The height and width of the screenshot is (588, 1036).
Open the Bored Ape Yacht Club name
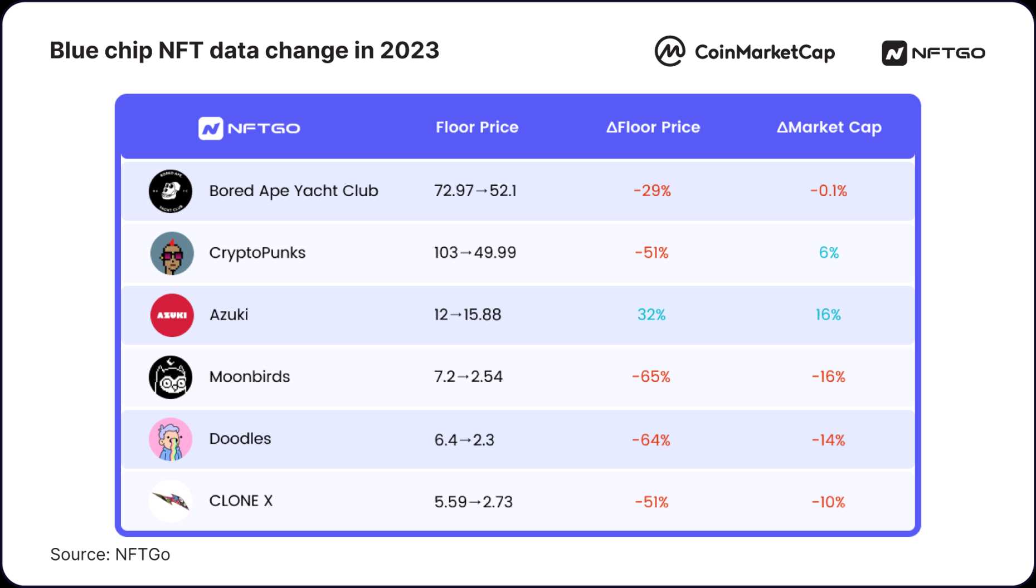(294, 191)
